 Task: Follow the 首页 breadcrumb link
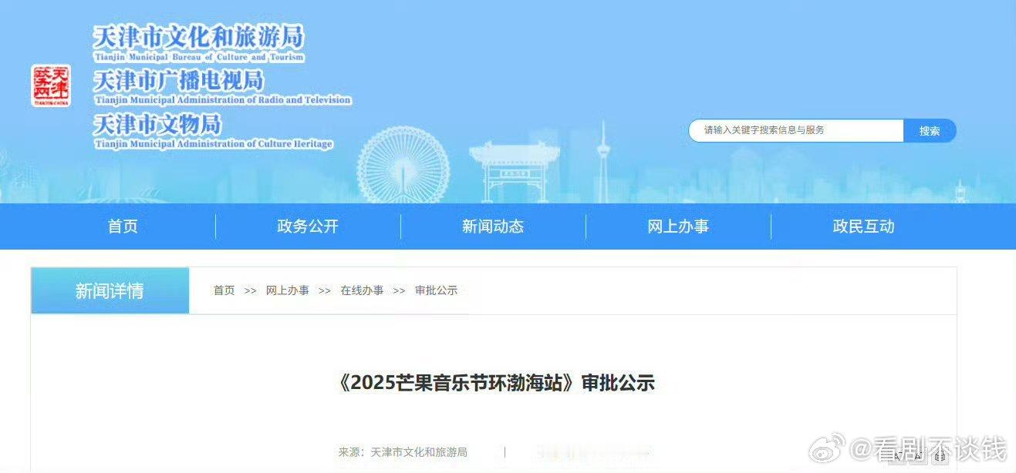tap(224, 290)
